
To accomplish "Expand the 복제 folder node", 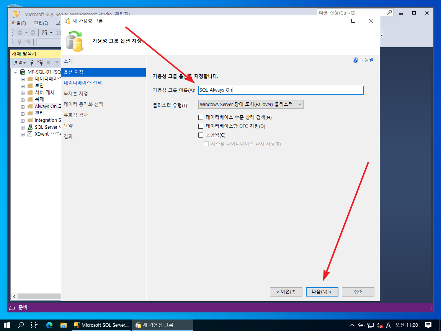I will point(23,100).
